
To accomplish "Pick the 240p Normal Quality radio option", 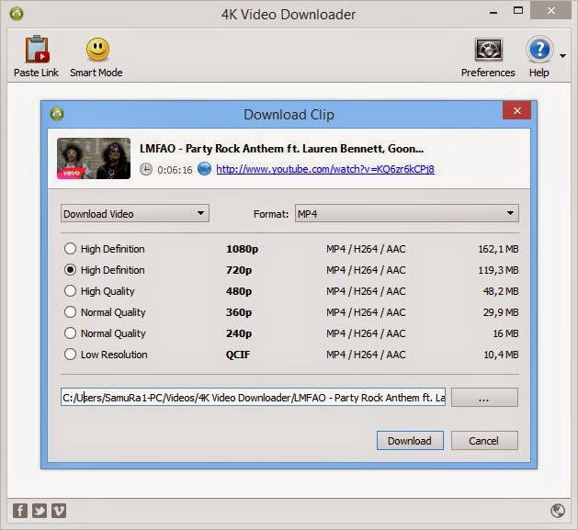I will 70,333.
